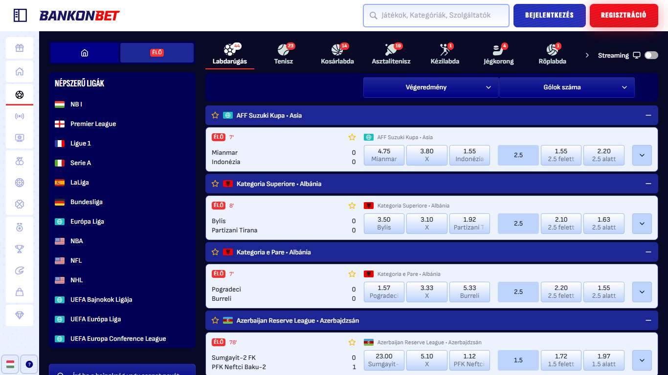Select the Jégkorong sport tab
The width and height of the screenshot is (668, 375).
pyautogui.click(x=499, y=54)
